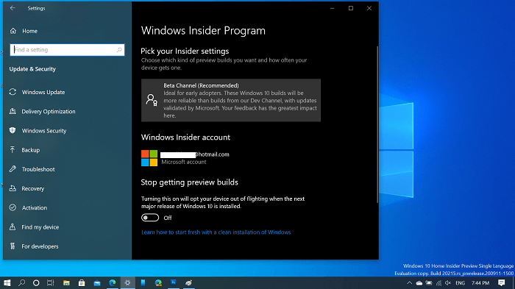Click the Find my device locator icon
Screen dimensions: 515x289
coord(13,226)
